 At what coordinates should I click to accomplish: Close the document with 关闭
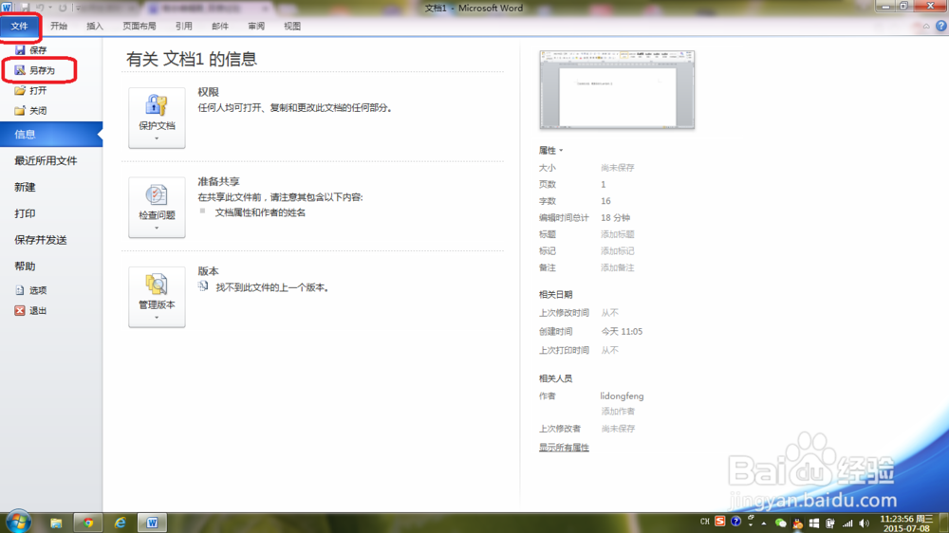coord(30,111)
